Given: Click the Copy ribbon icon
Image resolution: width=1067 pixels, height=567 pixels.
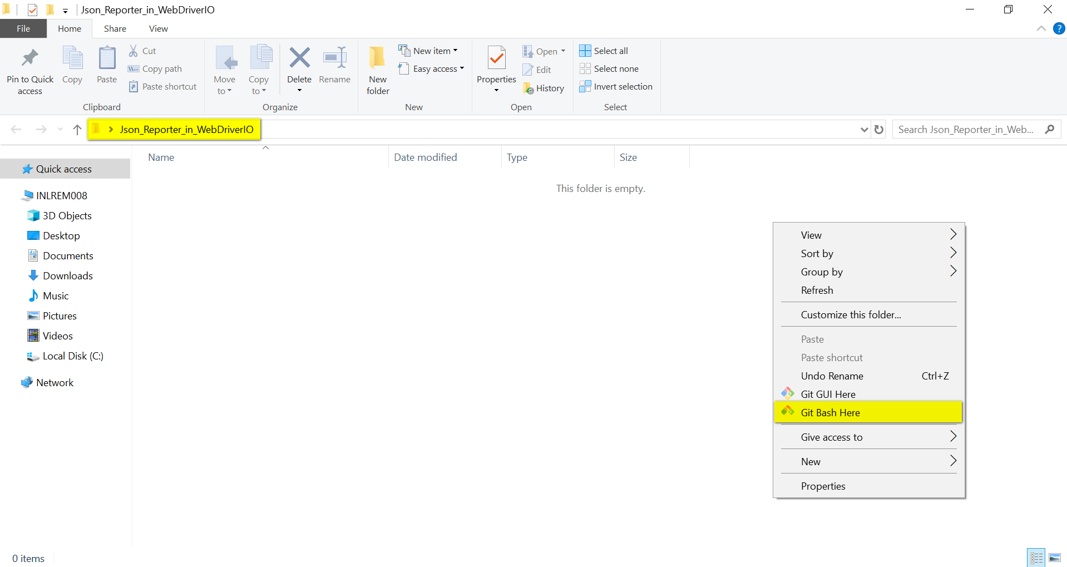Looking at the screenshot, I should tap(72, 58).
